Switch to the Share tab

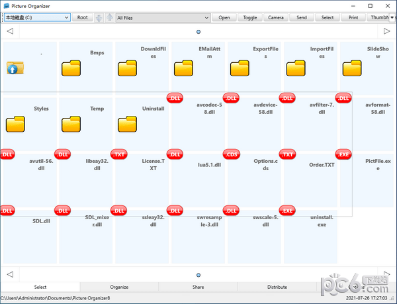[198, 287]
